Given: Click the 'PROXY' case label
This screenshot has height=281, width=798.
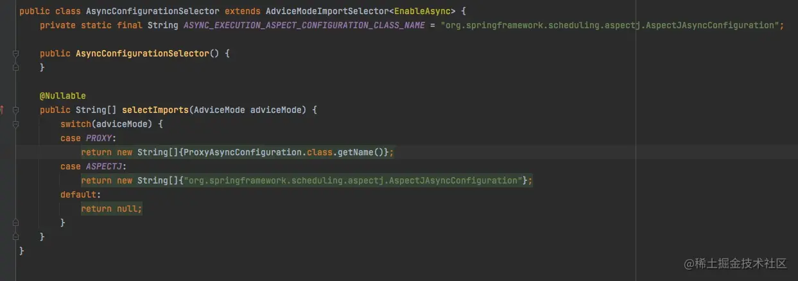Looking at the screenshot, I should coord(99,138).
